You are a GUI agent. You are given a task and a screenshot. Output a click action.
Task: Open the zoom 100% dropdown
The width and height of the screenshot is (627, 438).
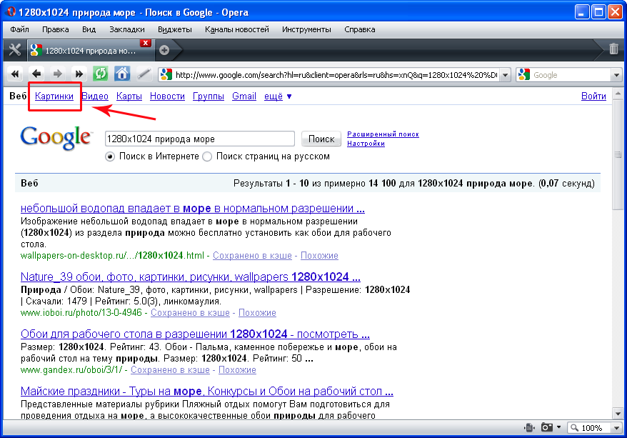616,427
